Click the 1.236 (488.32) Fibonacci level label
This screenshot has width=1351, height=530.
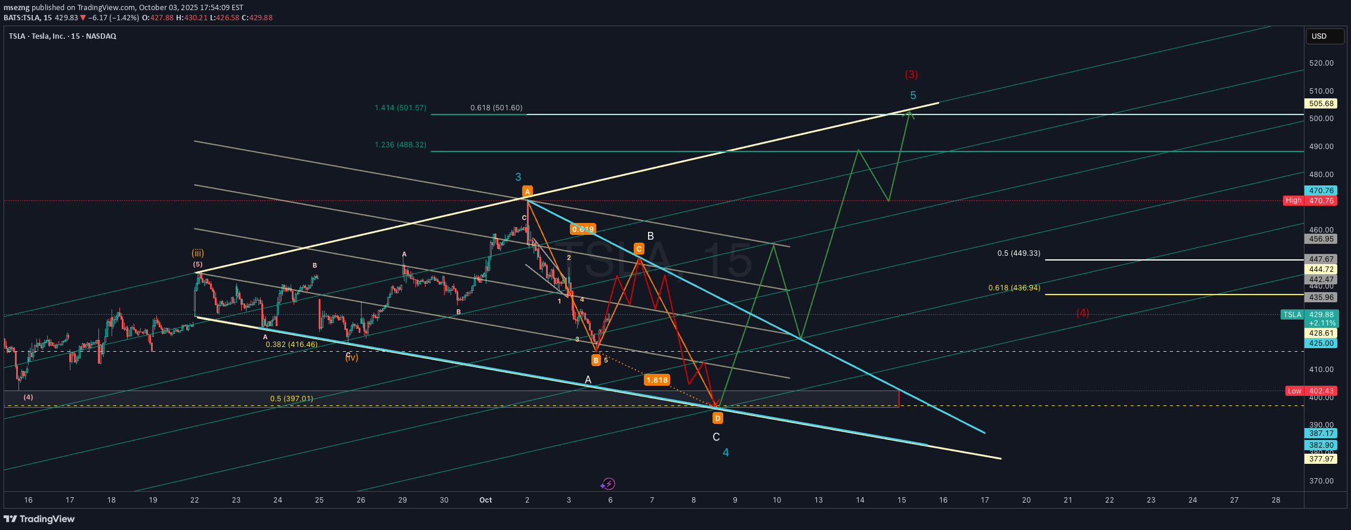point(400,145)
